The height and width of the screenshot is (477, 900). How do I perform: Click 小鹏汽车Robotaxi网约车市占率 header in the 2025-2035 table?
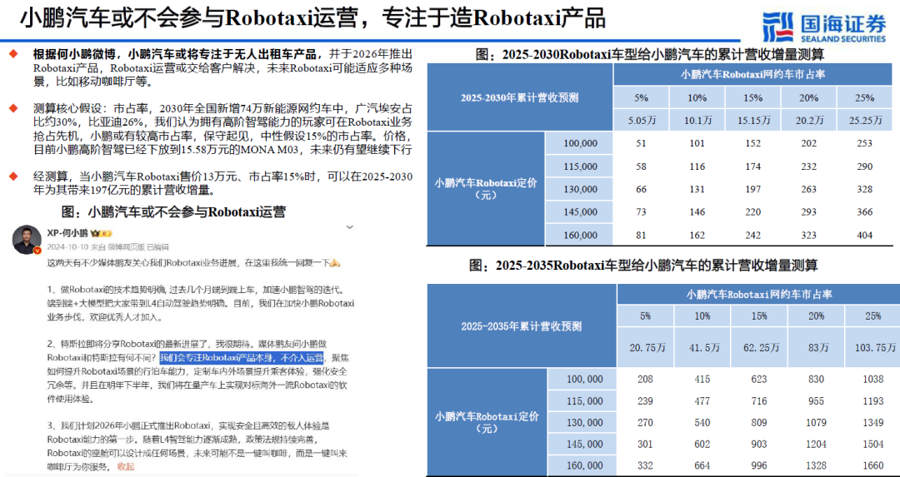pyautogui.click(x=759, y=296)
